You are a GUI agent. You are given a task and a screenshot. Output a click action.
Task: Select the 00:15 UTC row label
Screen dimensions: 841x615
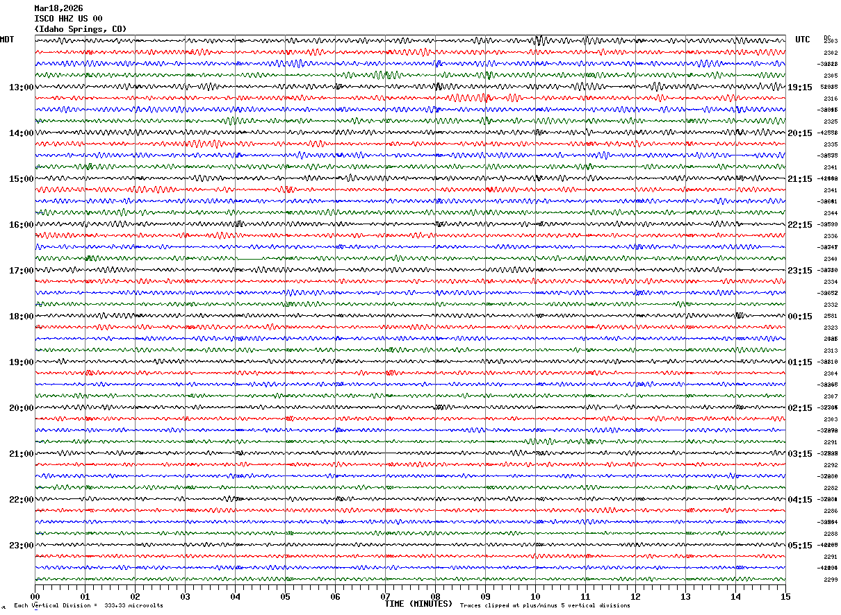(799, 317)
